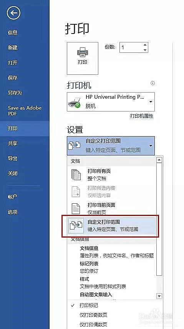Enable Only Print Even Pages (仅打印偶数页)
184x329 pixels.
coord(93,324)
